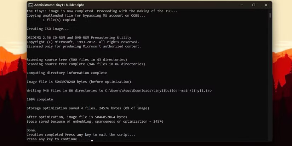Screen dimensions: 292x146
Task: Click the vertical scrollbar thumb
Action: pyautogui.click(x=270, y=16)
